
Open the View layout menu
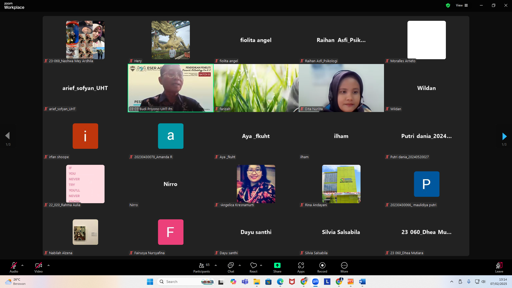pos(462,5)
